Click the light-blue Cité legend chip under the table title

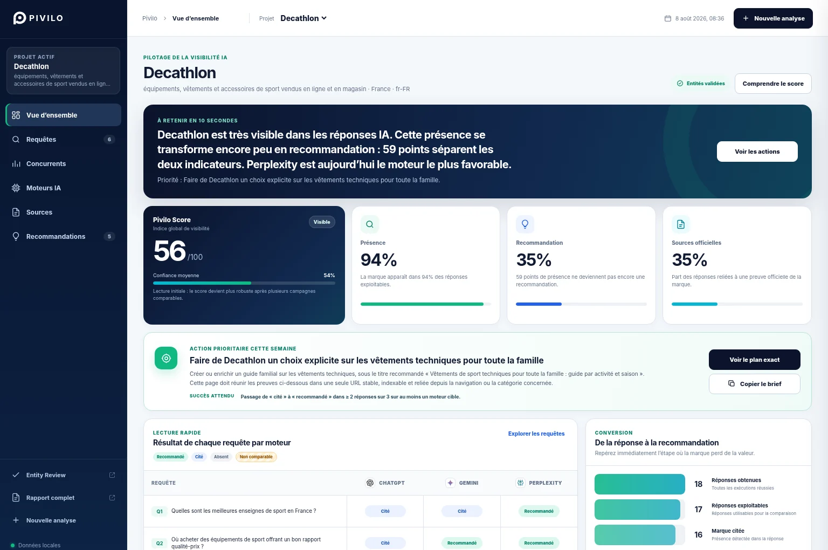pos(199,457)
